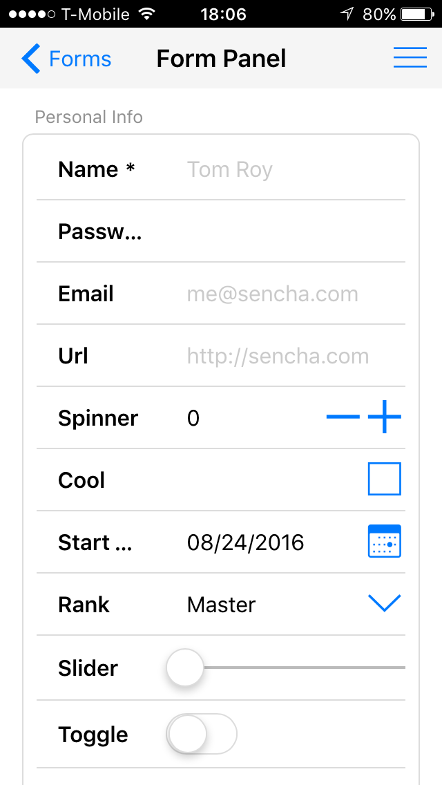Select the Start date value 08/24/2016
This screenshot has width=442, height=785.
point(246,542)
